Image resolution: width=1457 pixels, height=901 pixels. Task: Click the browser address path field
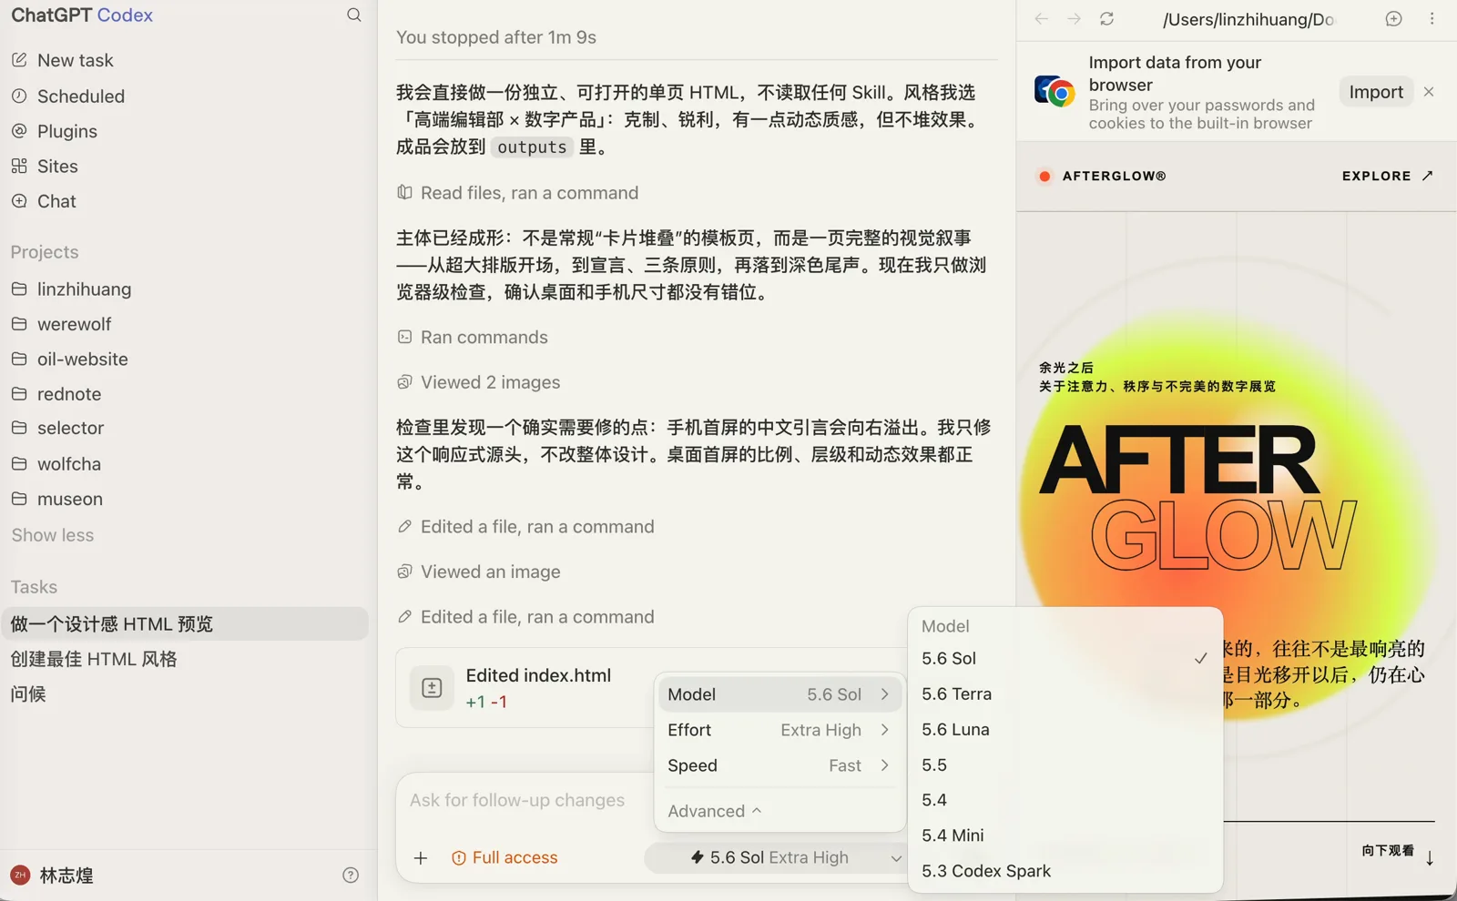coord(1248,19)
